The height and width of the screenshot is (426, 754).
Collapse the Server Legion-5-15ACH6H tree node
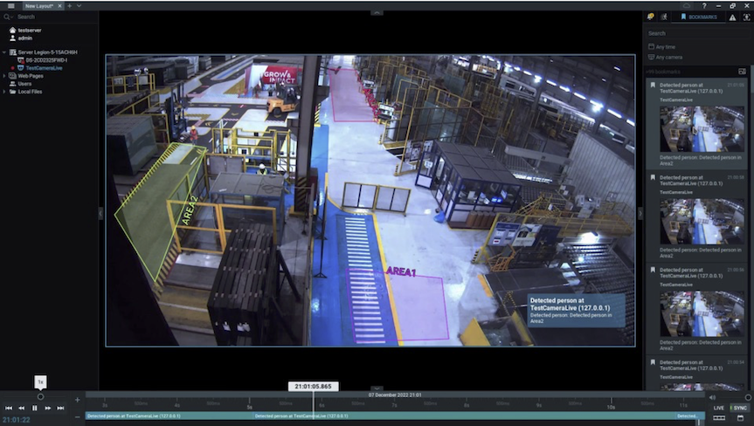tap(4, 52)
